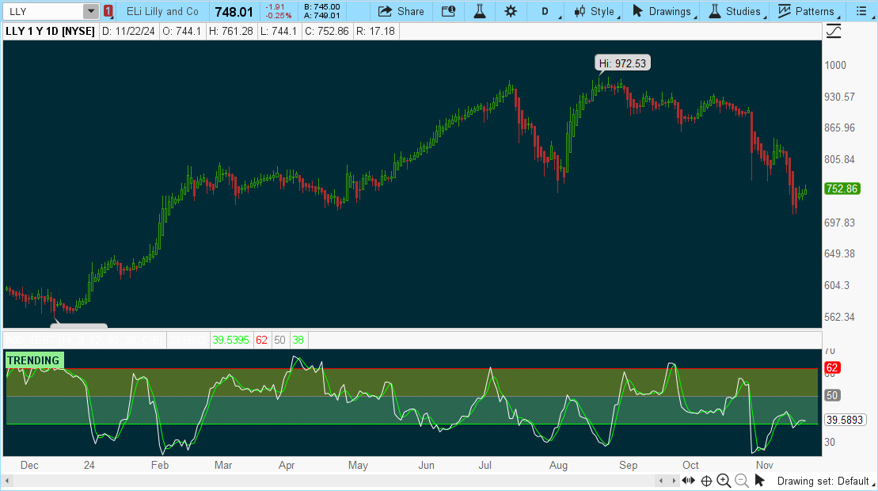Click the C: 752.86 close value
This screenshot has height=491, width=878.
(x=327, y=32)
